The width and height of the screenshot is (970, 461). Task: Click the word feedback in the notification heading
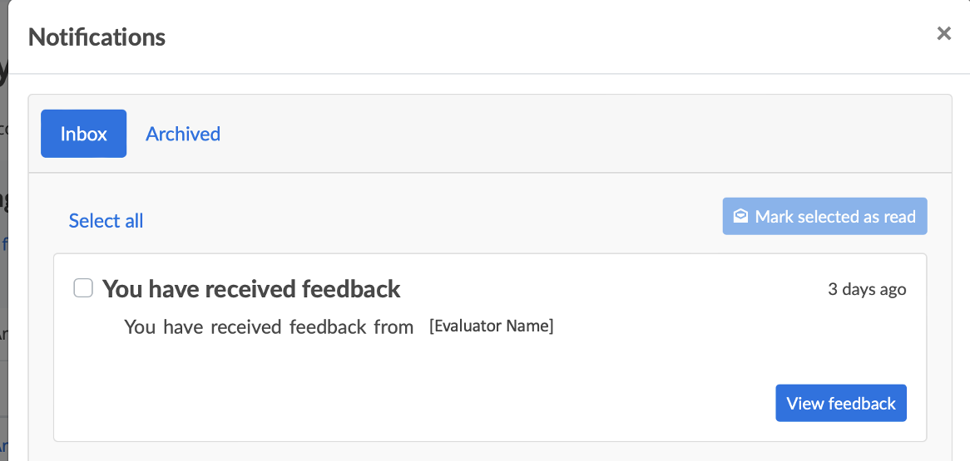[351, 289]
